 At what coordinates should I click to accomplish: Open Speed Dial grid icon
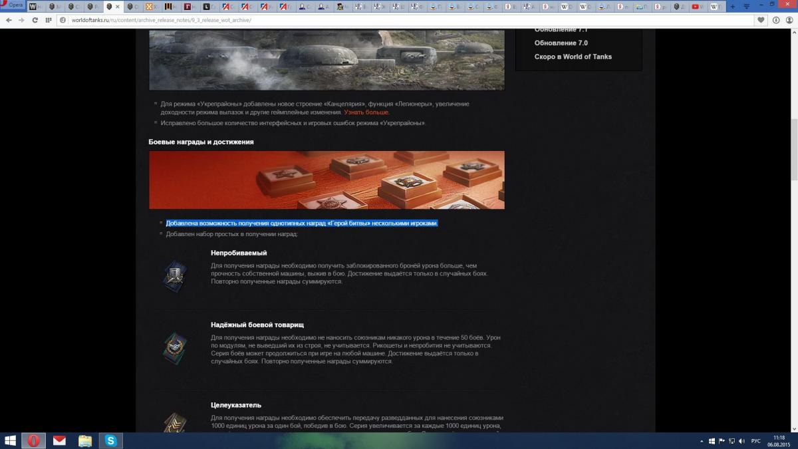tap(49, 20)
